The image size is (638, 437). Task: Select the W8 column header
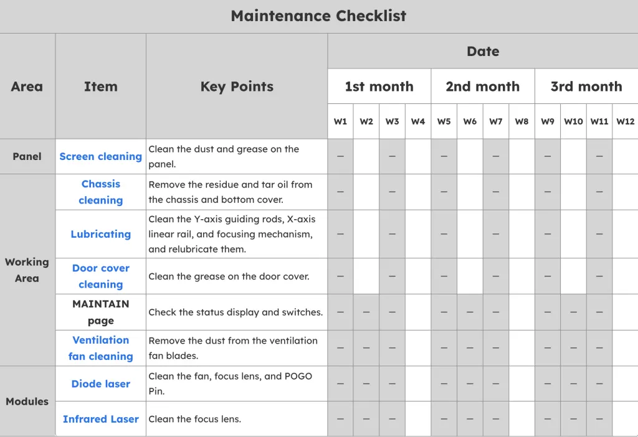click(521, 121)
